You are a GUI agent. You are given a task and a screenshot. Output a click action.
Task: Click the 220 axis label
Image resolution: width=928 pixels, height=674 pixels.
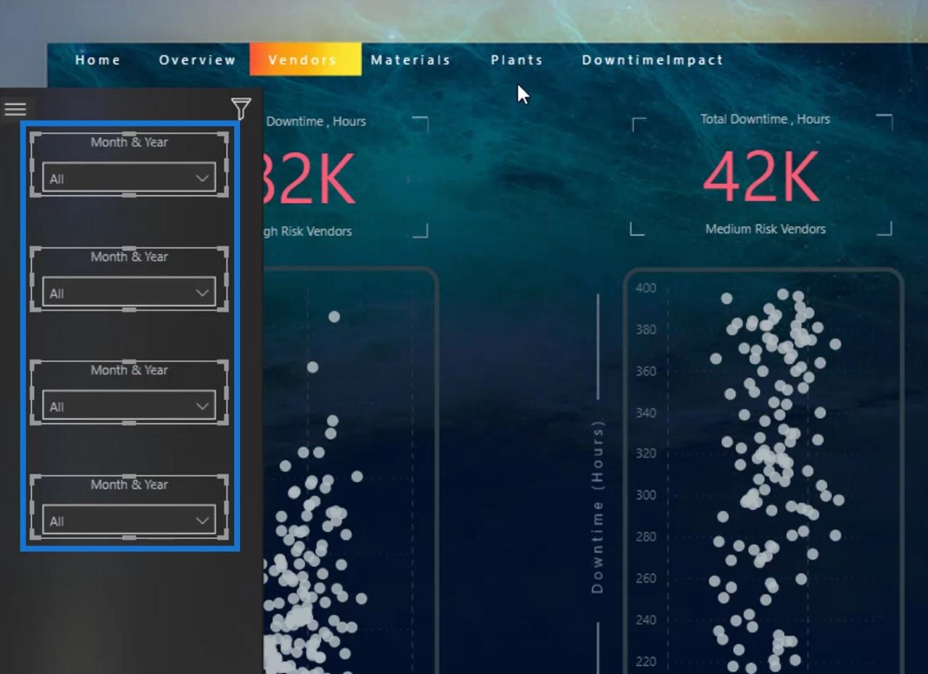click(646, 661)
